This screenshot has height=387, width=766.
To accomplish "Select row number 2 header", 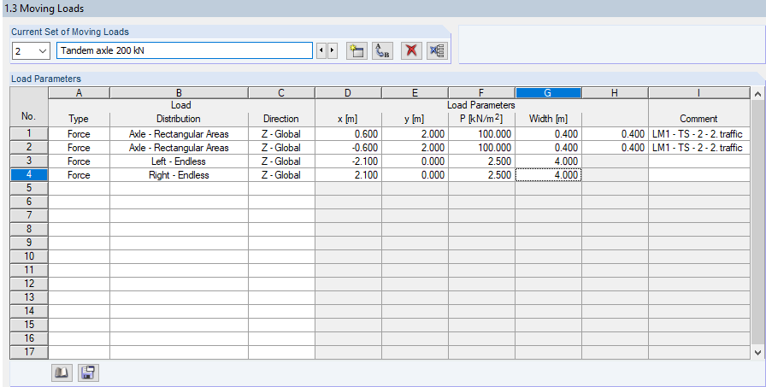I will point(29,148).
